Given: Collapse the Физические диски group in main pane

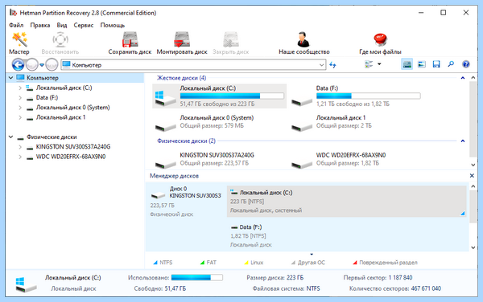Looking at the screenshot, I should [x=462, y=141].
